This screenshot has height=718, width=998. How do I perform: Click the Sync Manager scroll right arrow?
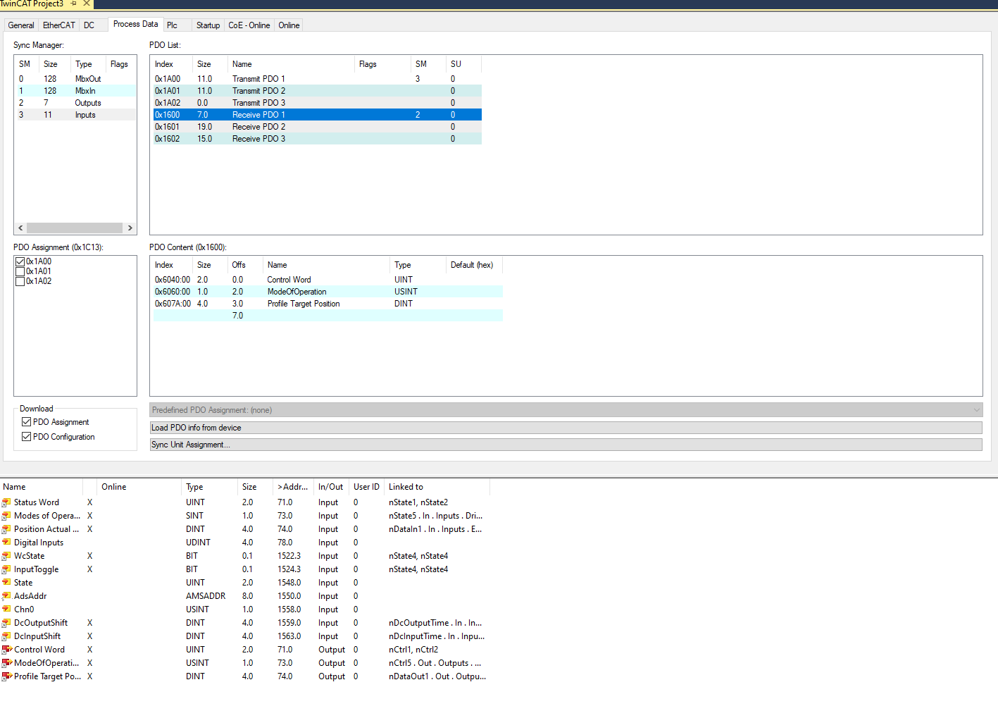[x=130, y=228]
